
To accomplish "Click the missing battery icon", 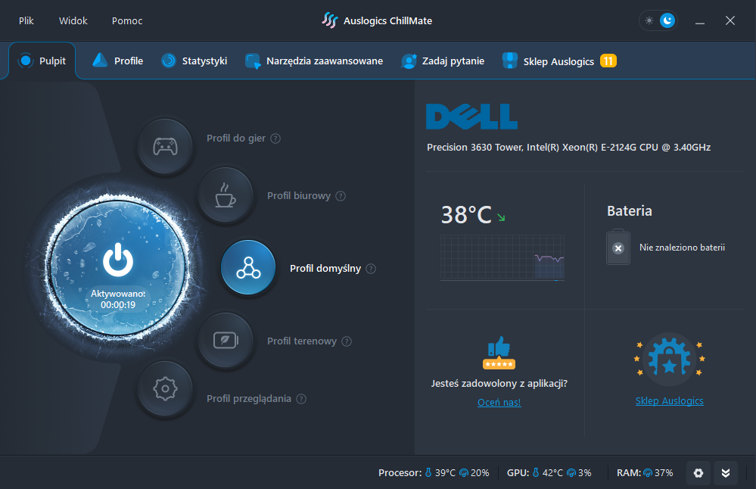I will 618,247.
